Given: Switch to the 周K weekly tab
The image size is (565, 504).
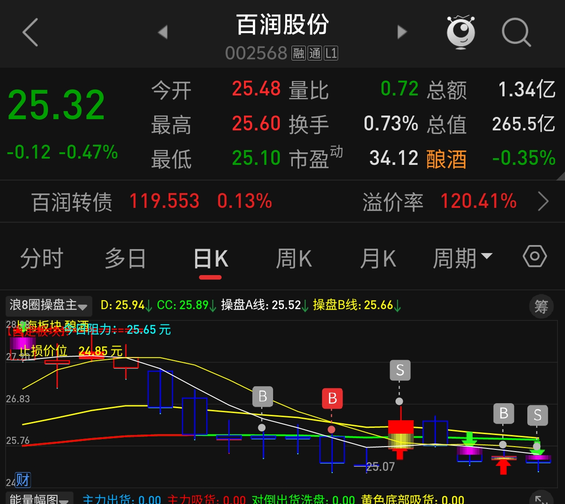Looking at the screenshot, I should click(x=294, y=258).
